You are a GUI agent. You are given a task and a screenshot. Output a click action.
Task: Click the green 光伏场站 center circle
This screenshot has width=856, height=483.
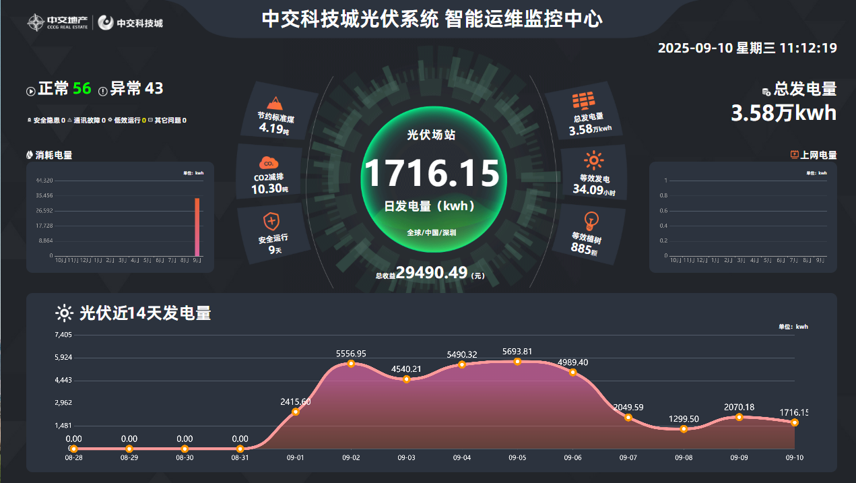point(431,176)
